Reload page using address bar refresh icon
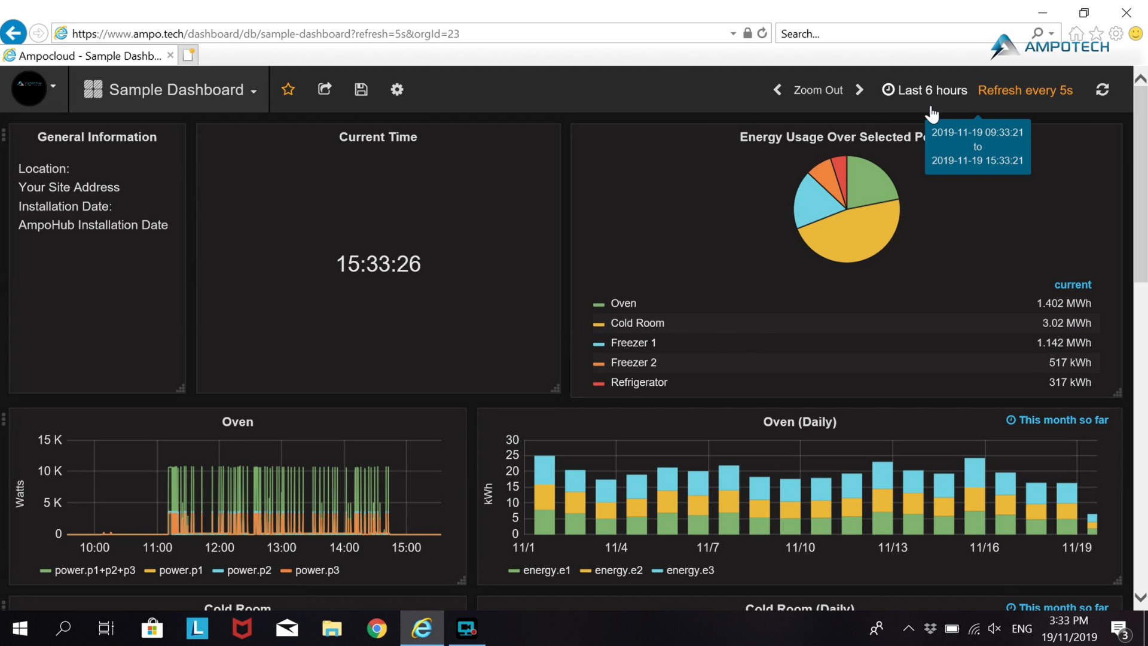This screenshot has width=1148, height=646. click(762, 33)
